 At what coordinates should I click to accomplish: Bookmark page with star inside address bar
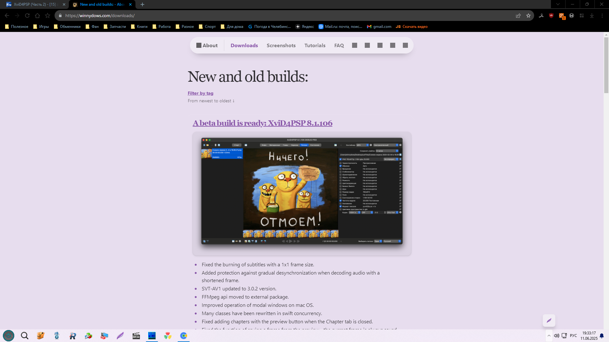pyautogui.click(x=528, y=16)
